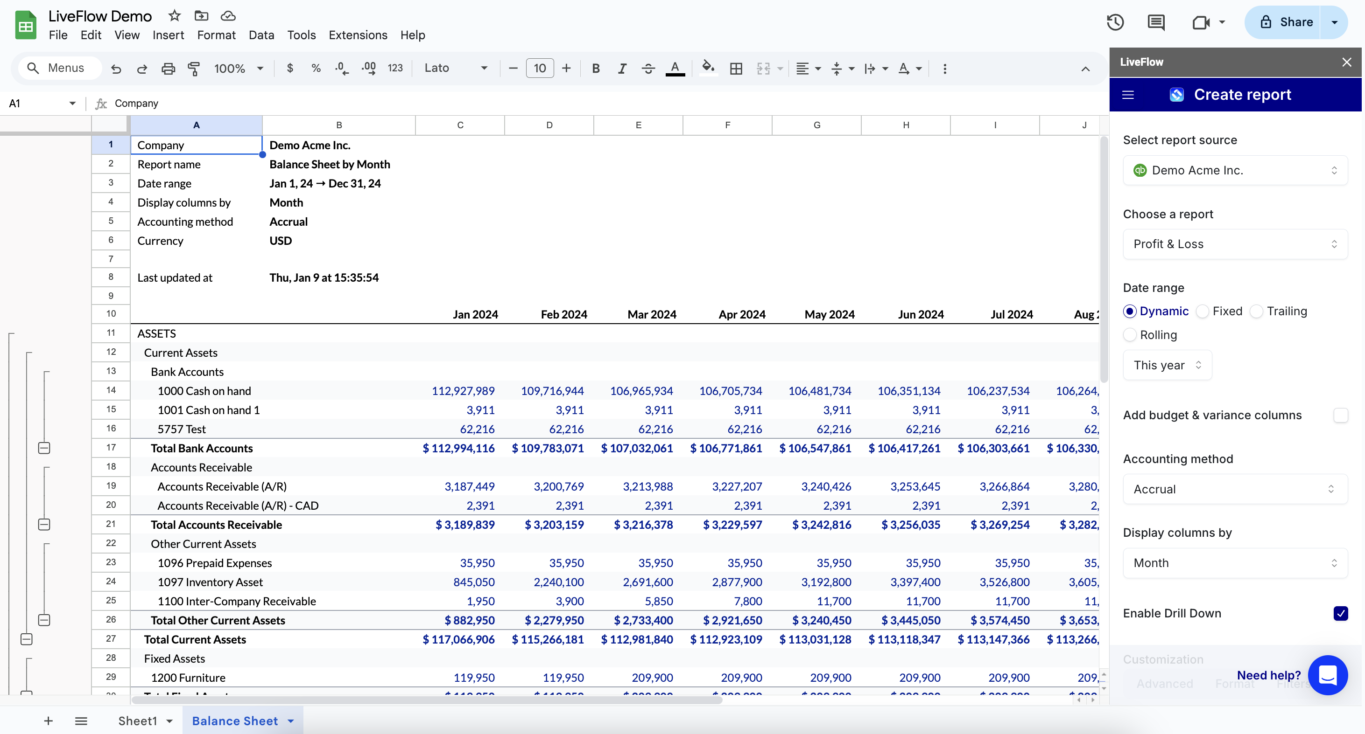
Task: Open the borders tool
Action: (x=736, y=68)
